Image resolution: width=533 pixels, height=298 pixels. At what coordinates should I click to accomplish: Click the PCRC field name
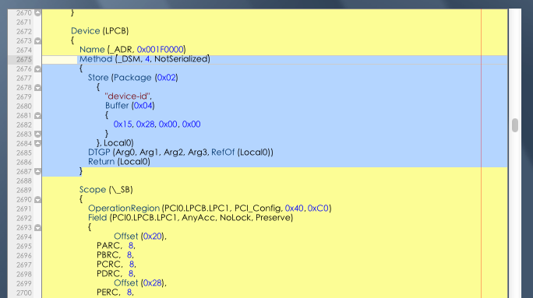coord(109,265)
